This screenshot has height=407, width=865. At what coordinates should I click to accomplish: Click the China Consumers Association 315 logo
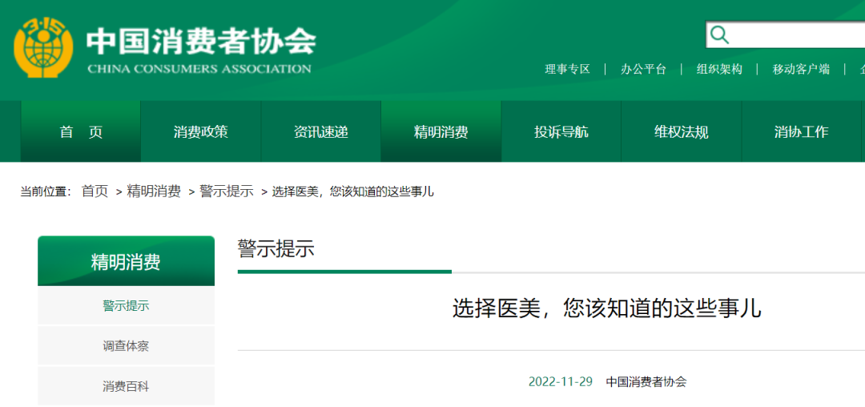[43, 48]
